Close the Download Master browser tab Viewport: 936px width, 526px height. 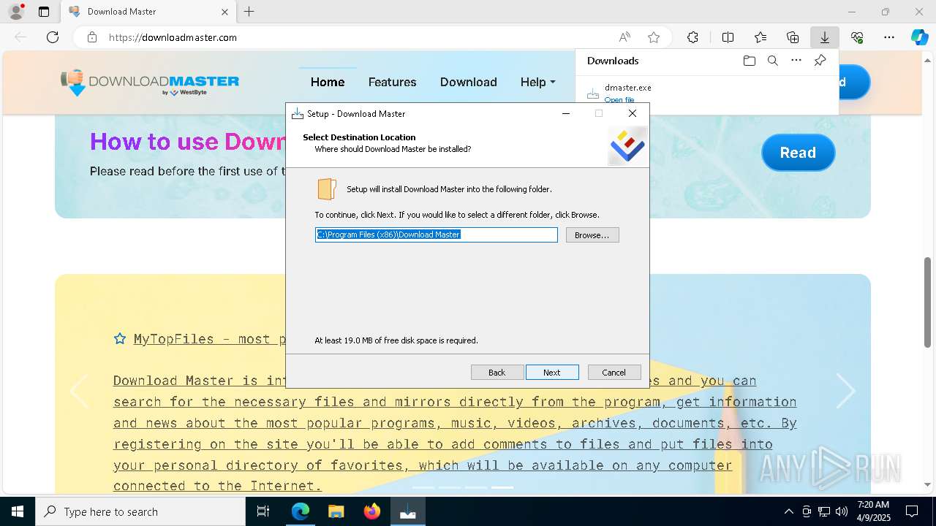click(224, 12)
